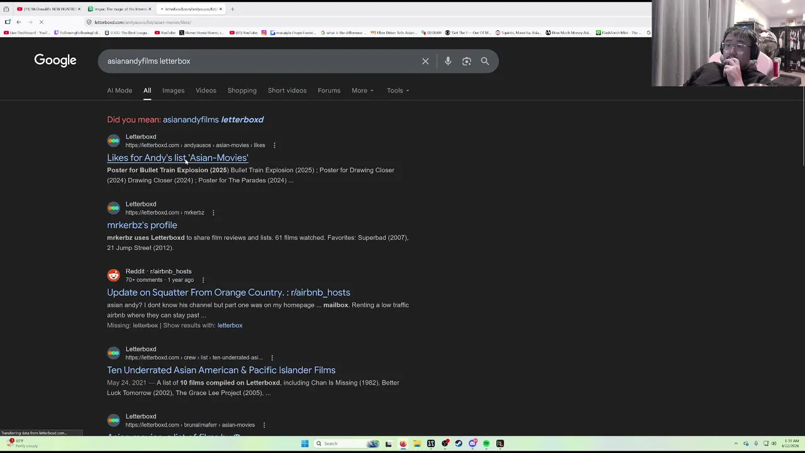Show hidden system tray icons
The width and height of the screenshot is (805, 453).
(736, 444)
